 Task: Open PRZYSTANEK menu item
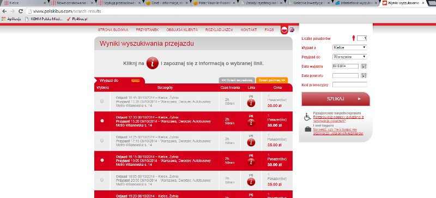pos(147,30)
